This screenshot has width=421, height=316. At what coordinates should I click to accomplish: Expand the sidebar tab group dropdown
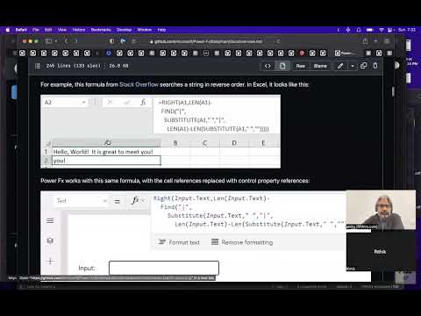pyautogui.click(x=56, y=41)
